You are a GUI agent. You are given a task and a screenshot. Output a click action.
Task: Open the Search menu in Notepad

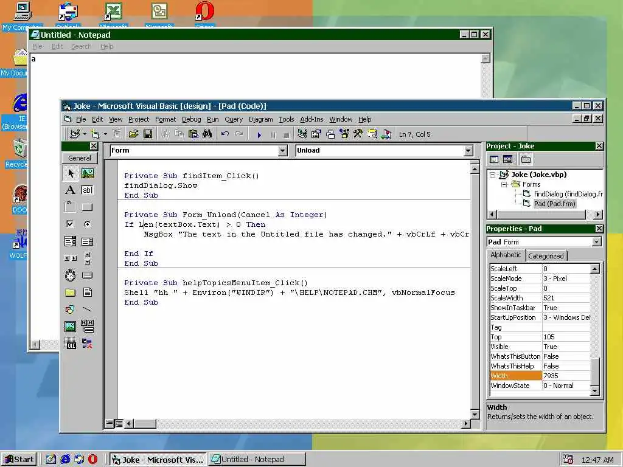click(x=81, y=46)
